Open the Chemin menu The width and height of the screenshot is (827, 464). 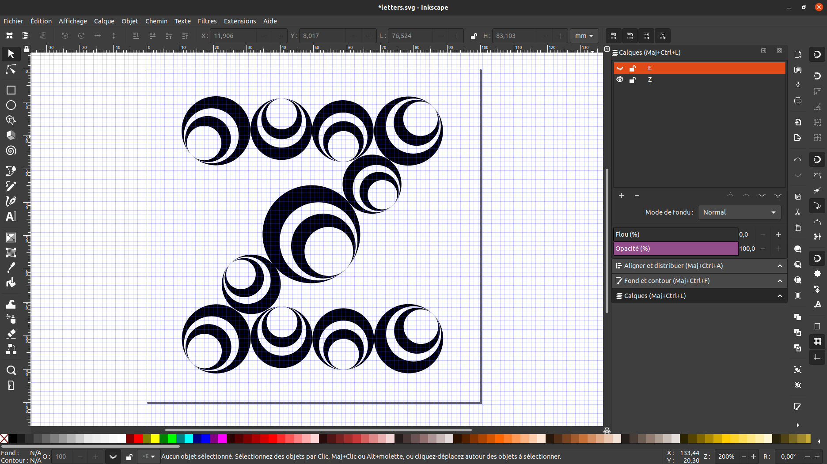click(156, 21)
